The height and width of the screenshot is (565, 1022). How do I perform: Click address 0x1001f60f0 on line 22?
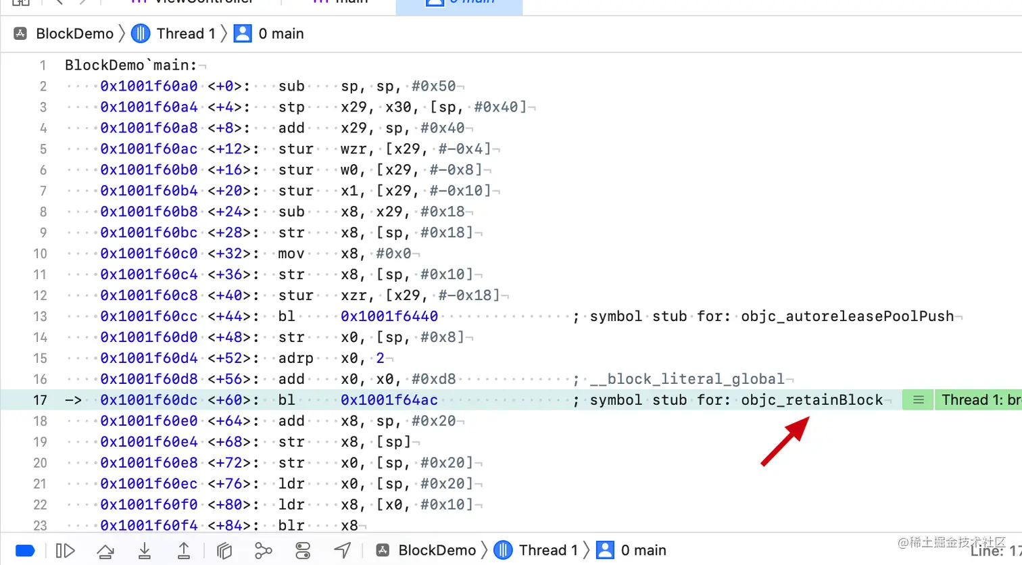click(149, 505)
